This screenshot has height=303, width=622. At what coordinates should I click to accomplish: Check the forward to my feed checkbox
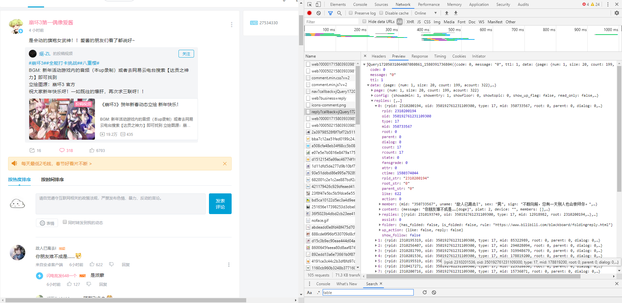point(65,222)
